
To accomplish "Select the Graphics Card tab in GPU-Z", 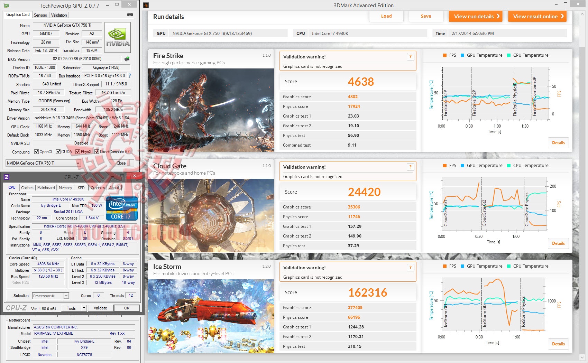I will 18,15.
